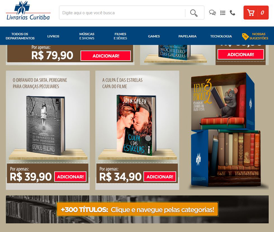Open the chat bubbles icon
The image size is (274, 232).
point(212,13)
